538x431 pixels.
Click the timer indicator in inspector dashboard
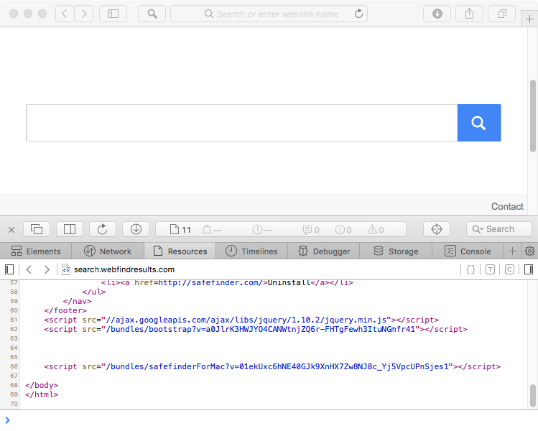click(262, 230)
